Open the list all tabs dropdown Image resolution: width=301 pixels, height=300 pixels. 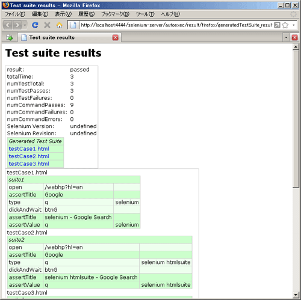click(286, 37)
